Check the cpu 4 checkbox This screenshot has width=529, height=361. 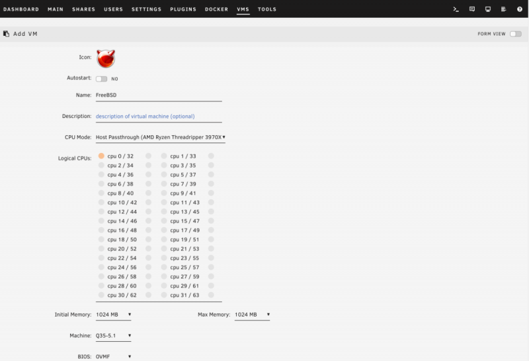pyautogui.click(x=101, y=174)
